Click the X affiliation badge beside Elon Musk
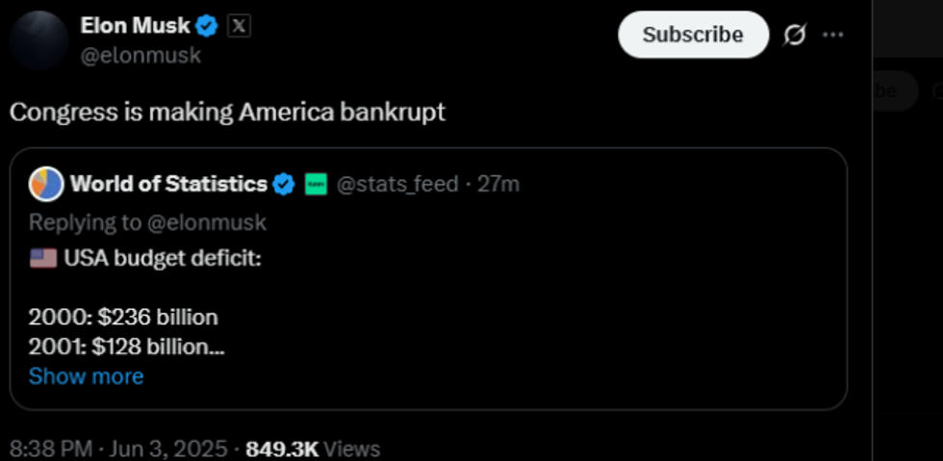Screen dimensions: 943x461 [239, 26]
